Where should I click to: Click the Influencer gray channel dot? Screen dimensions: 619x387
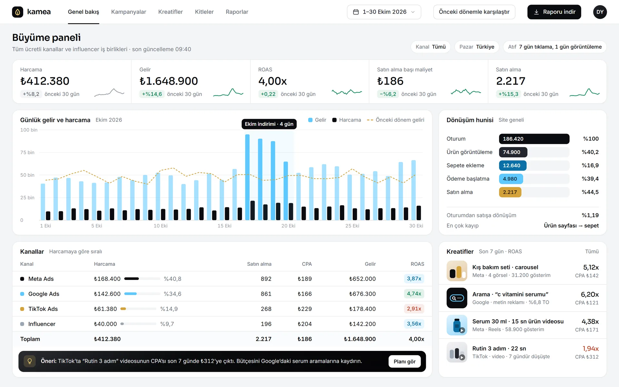(x=22, y=324)
